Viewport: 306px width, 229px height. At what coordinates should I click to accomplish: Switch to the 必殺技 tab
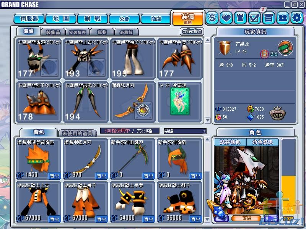127,32
